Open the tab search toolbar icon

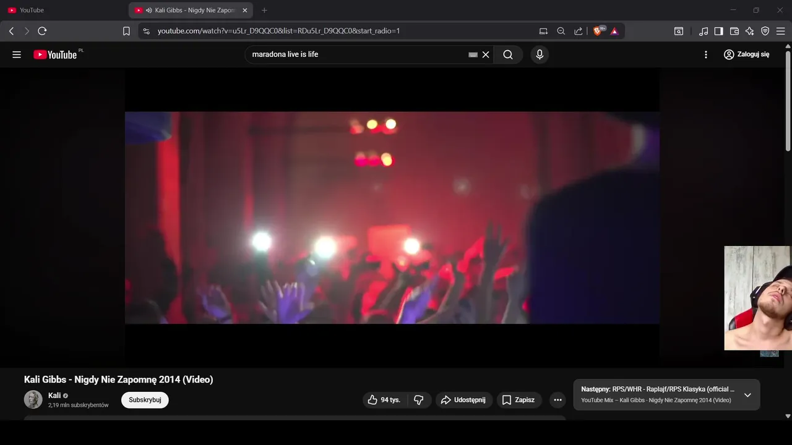[679, 31]
